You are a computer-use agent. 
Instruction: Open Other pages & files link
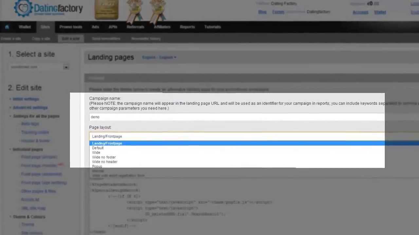(38, 191)
